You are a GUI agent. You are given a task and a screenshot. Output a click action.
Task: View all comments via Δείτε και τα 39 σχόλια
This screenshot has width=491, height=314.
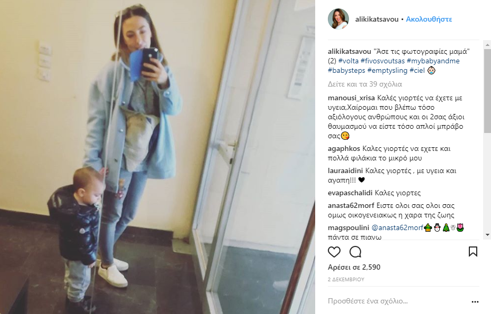(x=365, y=84)
